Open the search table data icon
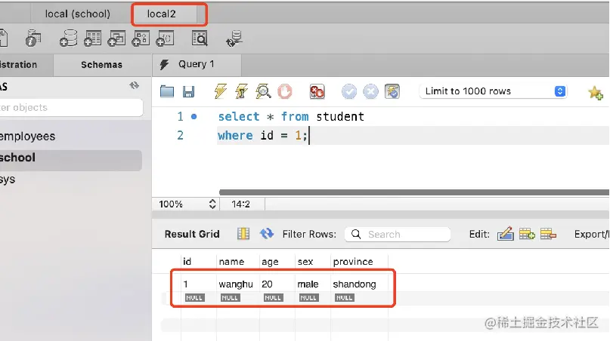The width and height of the screenshot is (610, 341). pos(200,38)
